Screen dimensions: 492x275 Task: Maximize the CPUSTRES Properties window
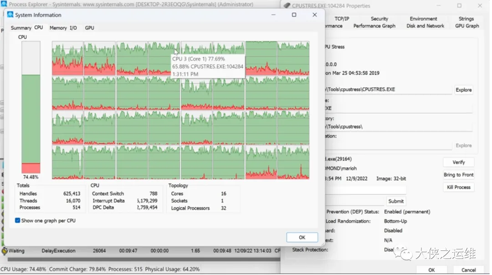point(460,5)
